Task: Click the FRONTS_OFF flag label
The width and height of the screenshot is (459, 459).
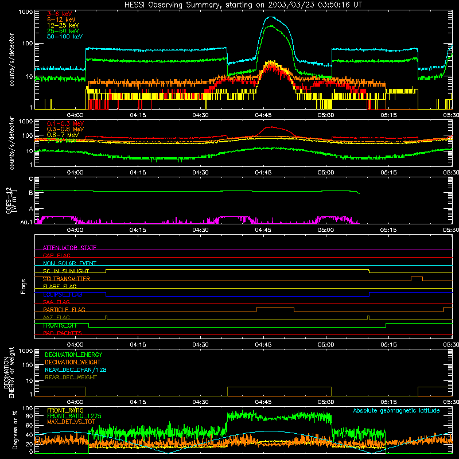Action: point(60,325)
